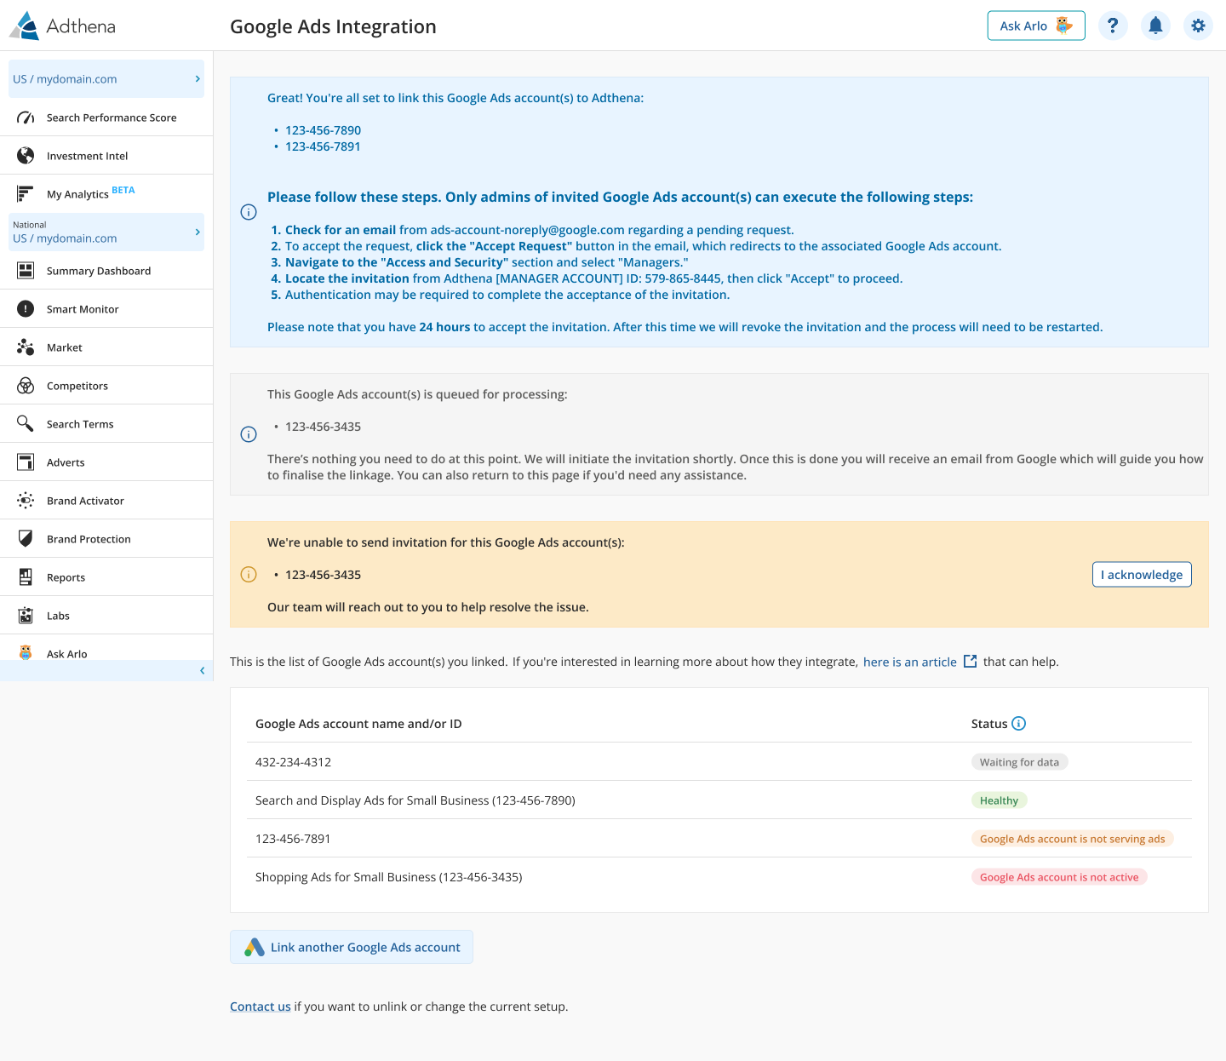This screenshot has height=1061, width=1226.
Task: Click the Competitors sidebar icon
Action: click(x=26, y=386)
